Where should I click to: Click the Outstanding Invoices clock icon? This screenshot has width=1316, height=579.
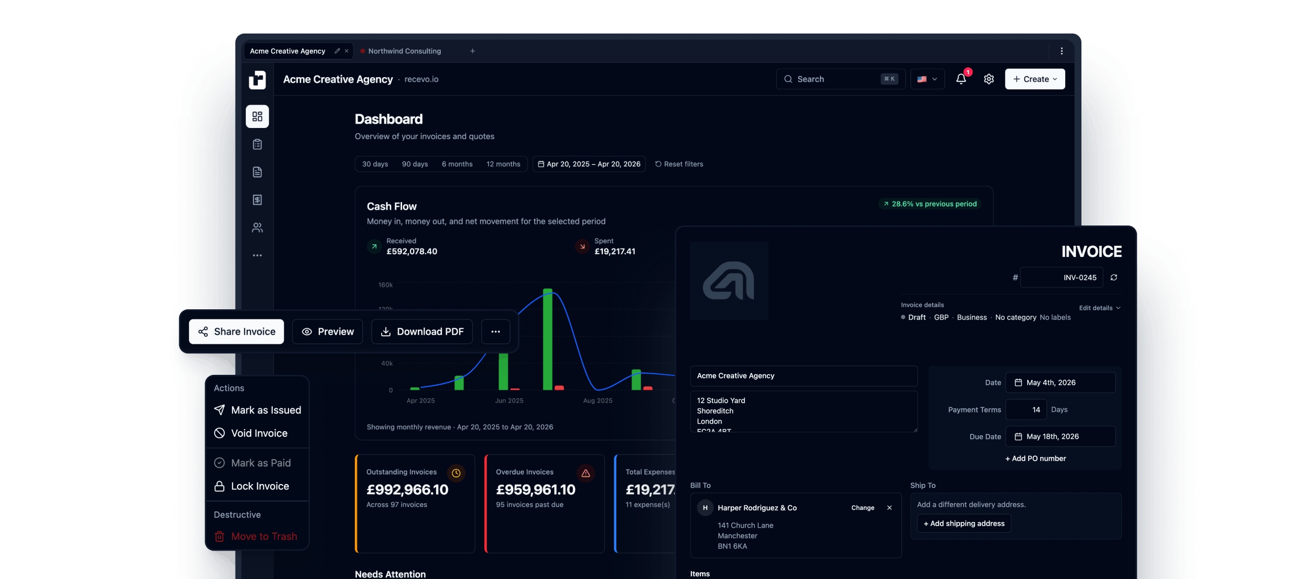tap(456, 473)
